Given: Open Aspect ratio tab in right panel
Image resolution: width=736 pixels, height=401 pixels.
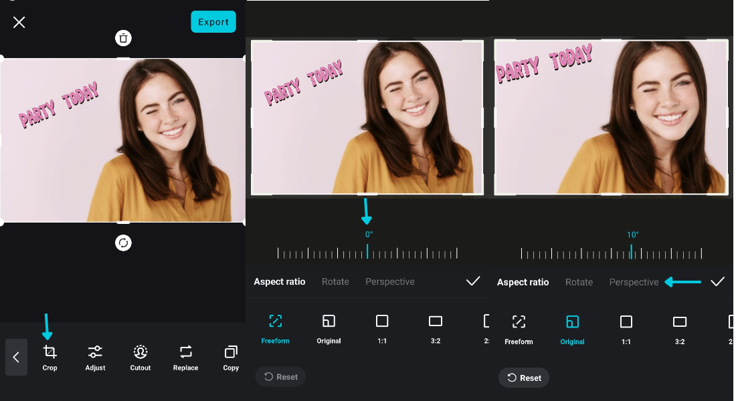Looking at the screenshot, I should coord(523,282).
